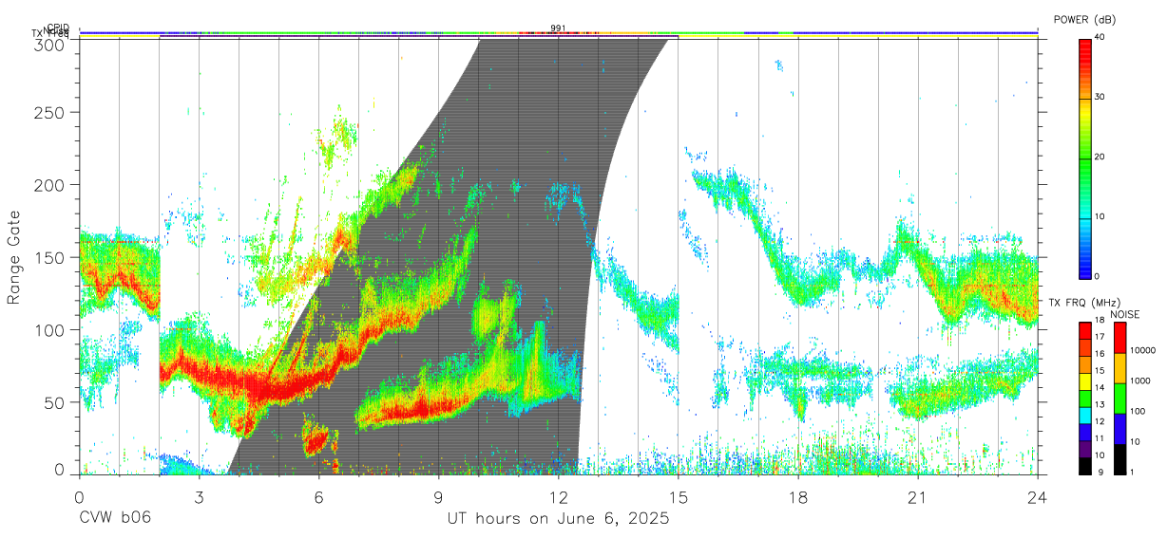Click the "30" tick of the power colorbar
Viewport: 1167px width, 538px height.
[x=1100, y=98]
